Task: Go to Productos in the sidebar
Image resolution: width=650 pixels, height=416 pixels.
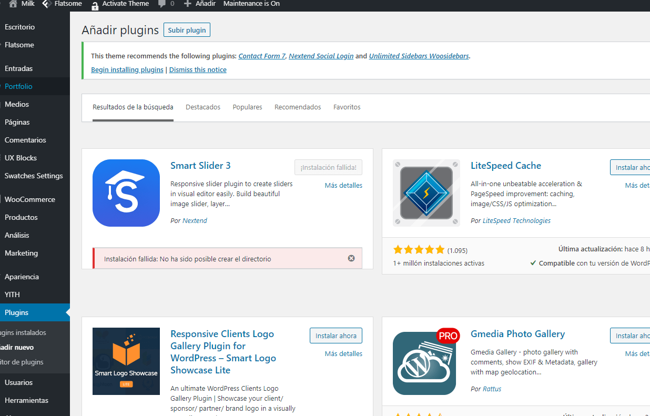Action: tap(21, 217)
